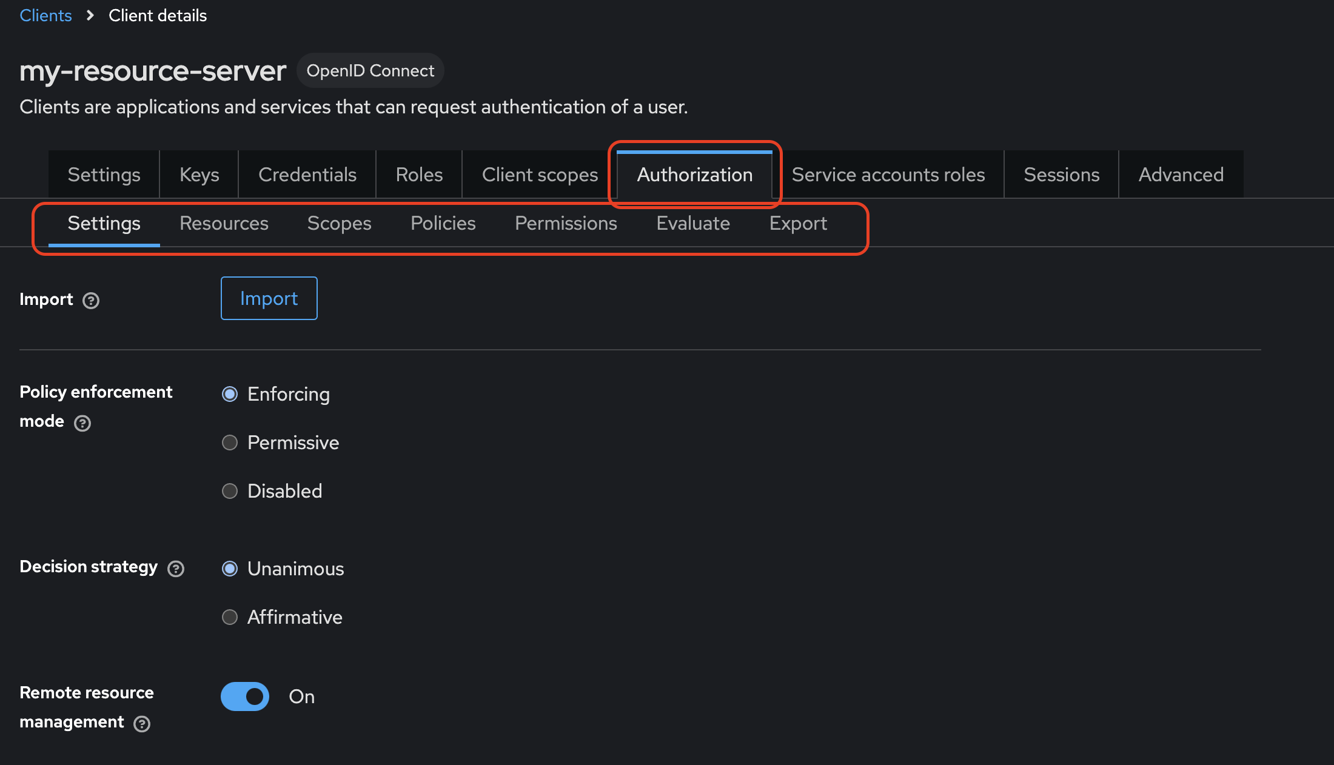Screen dimensions: 1334x765
Task: Click the my-resource-server heading
Action: (x=153, y=71)
